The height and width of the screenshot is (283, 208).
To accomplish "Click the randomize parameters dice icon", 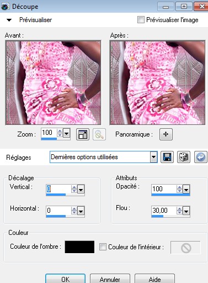I will pyautogui.click(x=184, y=157).
